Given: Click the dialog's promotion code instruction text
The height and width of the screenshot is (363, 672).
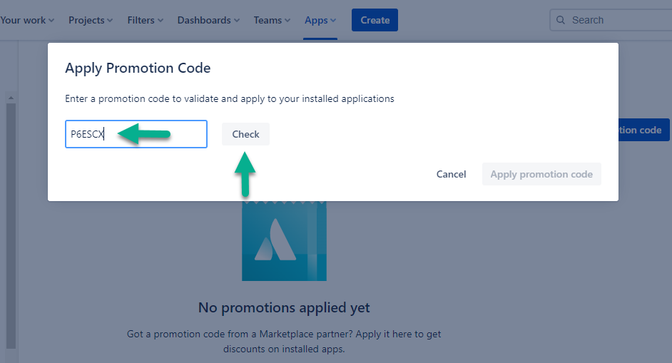Looking at the screenshot, I should [x=229, y=99].
